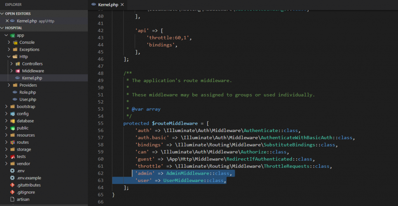Close Kernel.php in Open Editors
The height and width of the screenshot is (206, 398).
pos(7,21)
